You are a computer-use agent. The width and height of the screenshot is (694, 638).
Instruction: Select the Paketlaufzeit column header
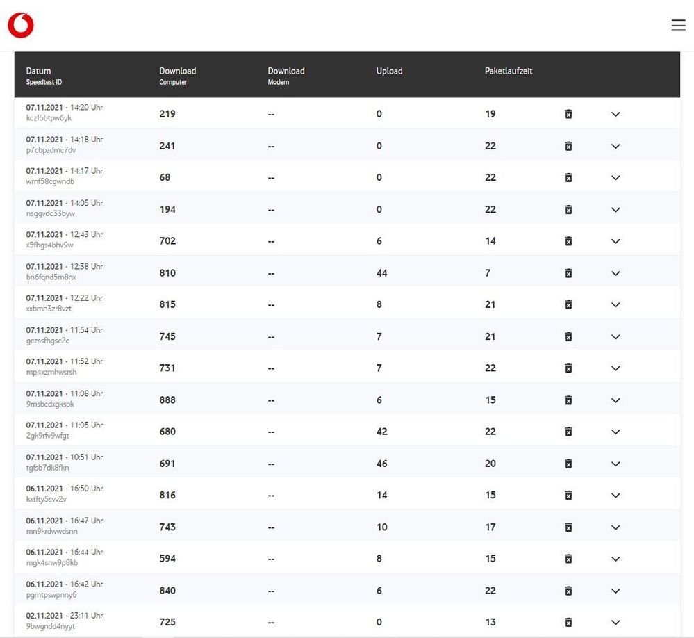coord(509,71)
